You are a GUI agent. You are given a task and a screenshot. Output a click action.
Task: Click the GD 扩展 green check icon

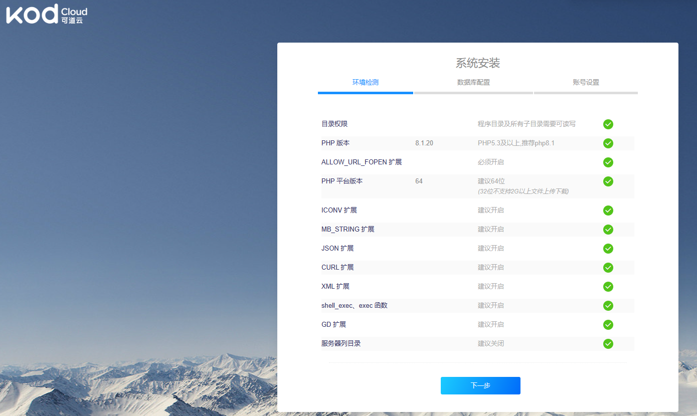click(x=608, y=325)
